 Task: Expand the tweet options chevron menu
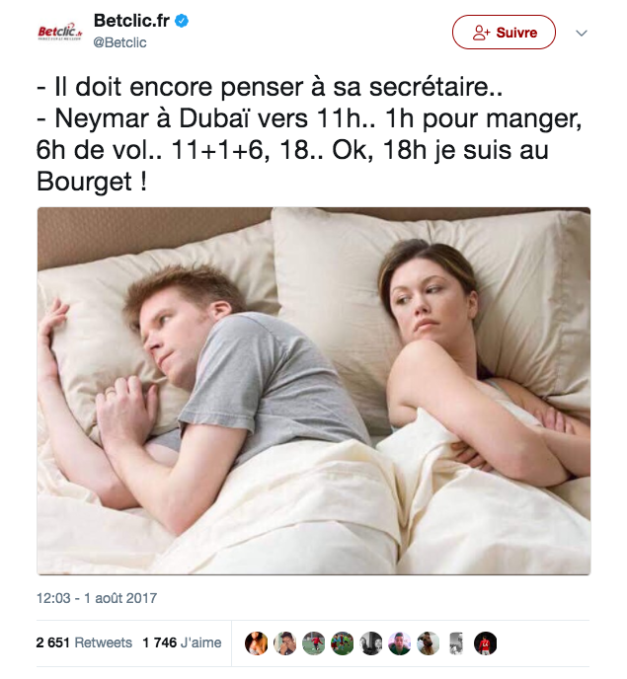(581, 33)
